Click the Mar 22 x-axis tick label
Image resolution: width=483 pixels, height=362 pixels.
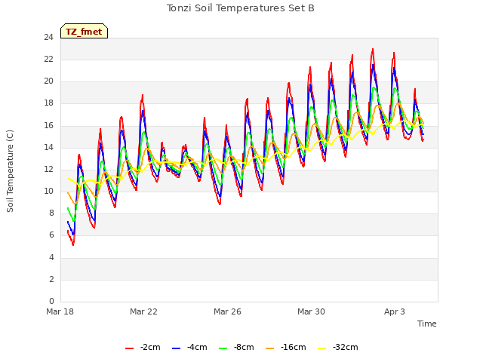[x=143, y=311]
